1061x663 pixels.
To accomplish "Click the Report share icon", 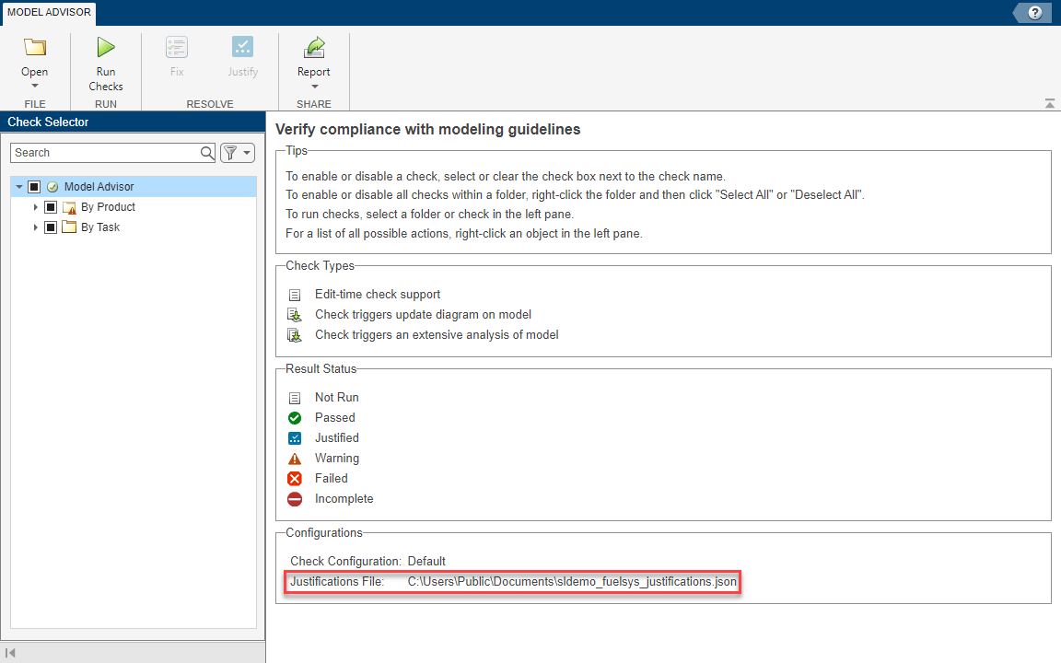I will point(314,48).
